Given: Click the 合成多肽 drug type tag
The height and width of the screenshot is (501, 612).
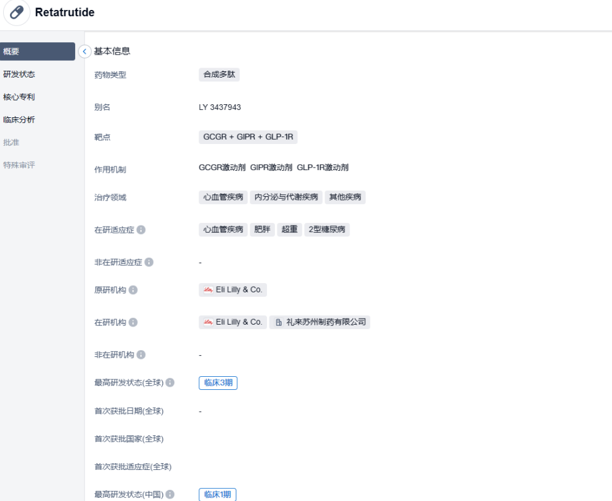Looking at the screenshot, I should click(x=219, y=74).
